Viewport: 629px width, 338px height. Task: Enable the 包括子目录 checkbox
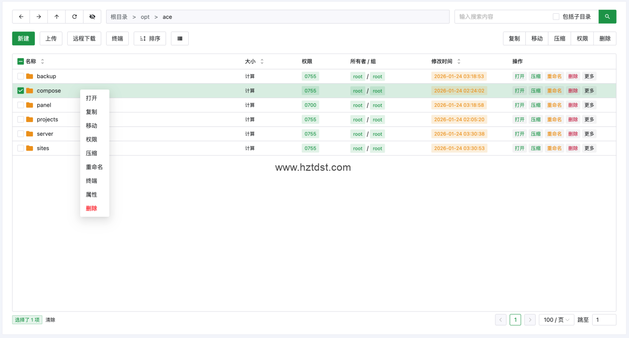point(556,17)
